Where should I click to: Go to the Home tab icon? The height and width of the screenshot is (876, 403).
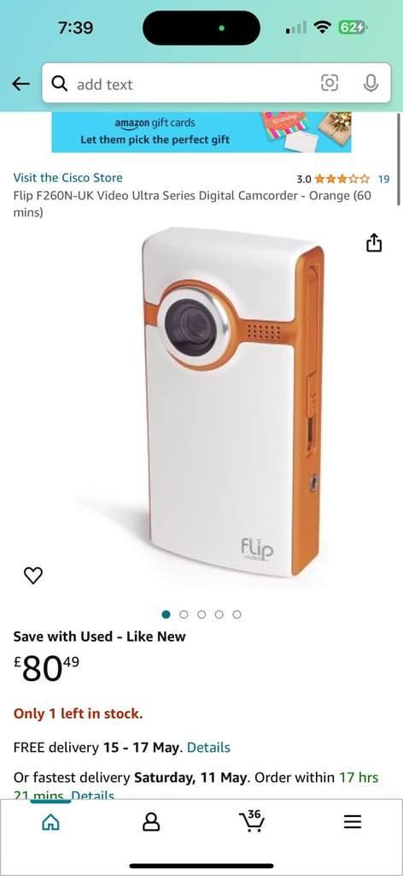click(50, 822)
